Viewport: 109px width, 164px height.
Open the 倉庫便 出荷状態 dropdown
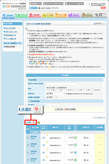[x=52, y=97]
